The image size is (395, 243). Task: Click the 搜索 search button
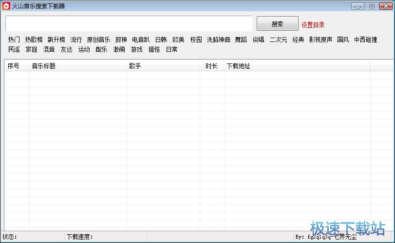(x=277, y=23)
